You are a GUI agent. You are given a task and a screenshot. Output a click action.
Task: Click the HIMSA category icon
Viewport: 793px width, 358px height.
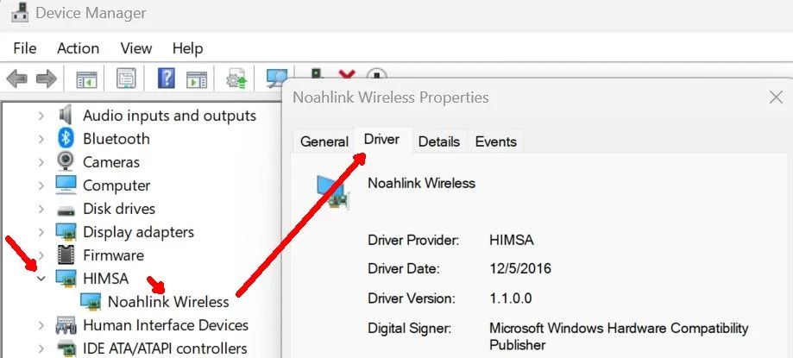pyautogui.click(x=66, y=279)
